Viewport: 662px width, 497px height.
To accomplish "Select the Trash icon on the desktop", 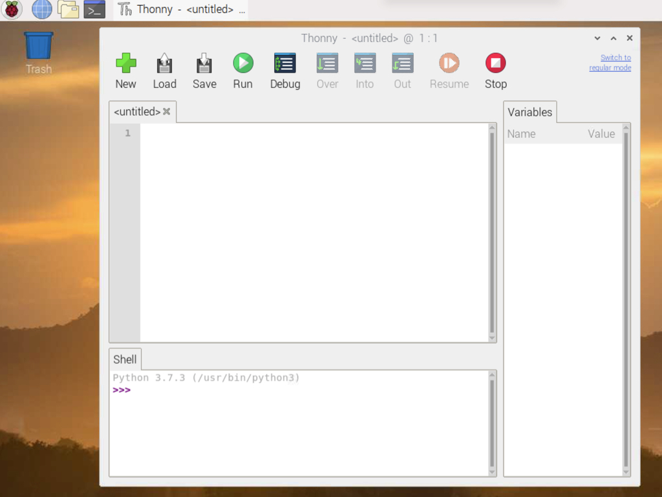I will pyautogui.click(x=38, y=53).
